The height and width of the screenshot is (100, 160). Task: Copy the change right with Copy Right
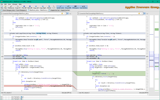[43, 7]
